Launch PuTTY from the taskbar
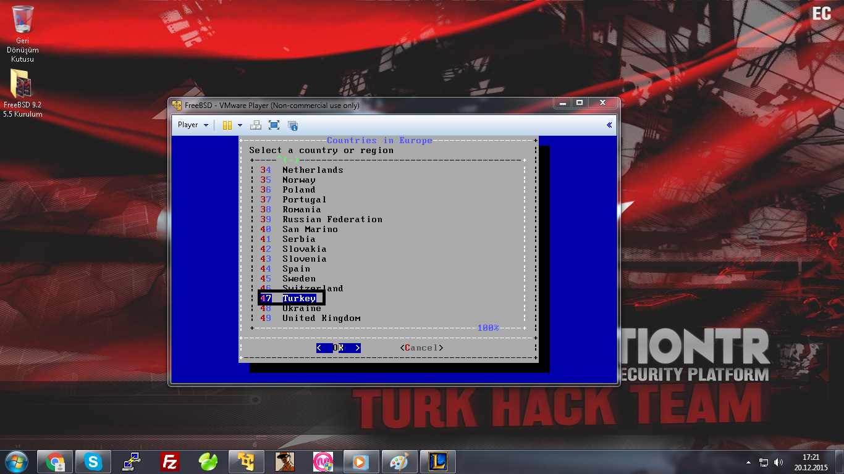Viewport: 844px width, 474px height. click(x=132, y=461)
